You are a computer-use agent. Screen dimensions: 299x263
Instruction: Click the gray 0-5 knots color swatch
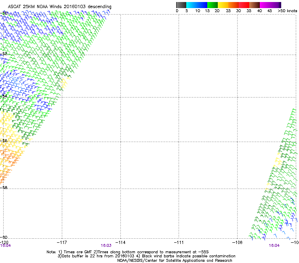pos(181,5)
